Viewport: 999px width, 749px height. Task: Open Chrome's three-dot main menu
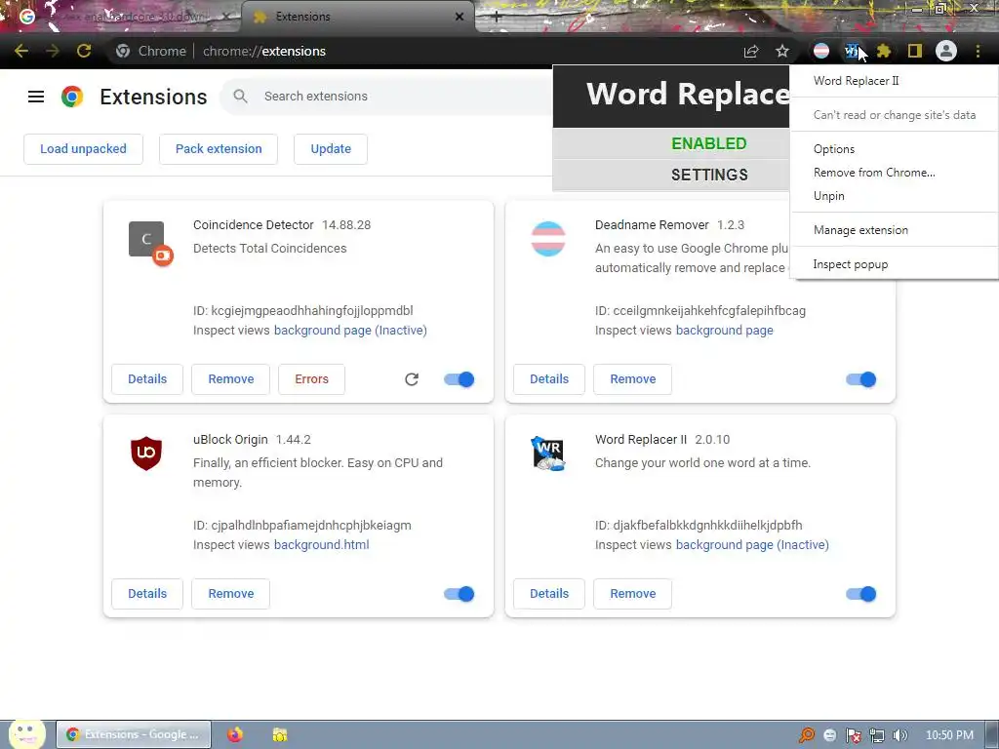[978, 51]
